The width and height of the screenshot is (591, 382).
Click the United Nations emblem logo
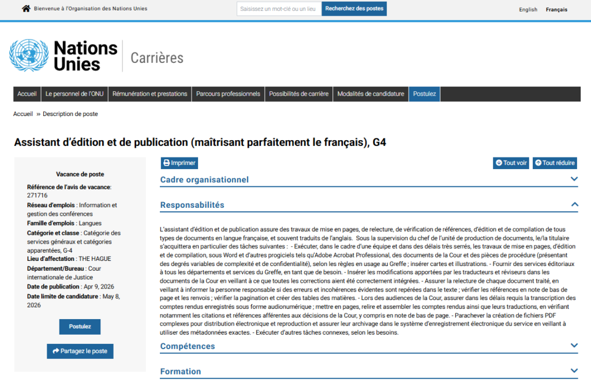[28, 56]
